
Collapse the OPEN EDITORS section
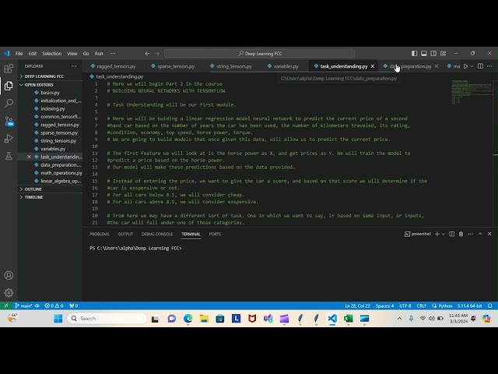(38, 85)
